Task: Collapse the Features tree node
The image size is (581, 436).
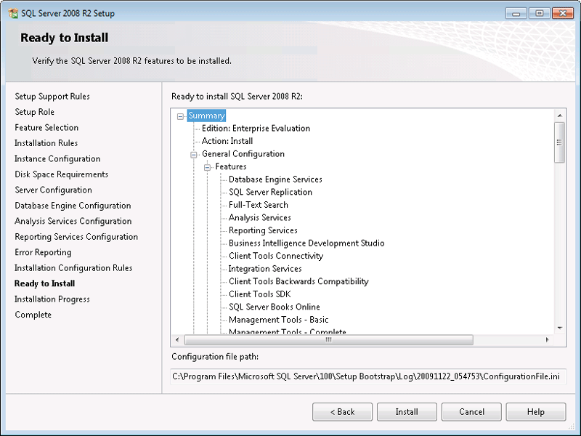Action: [x=207, y=168]
